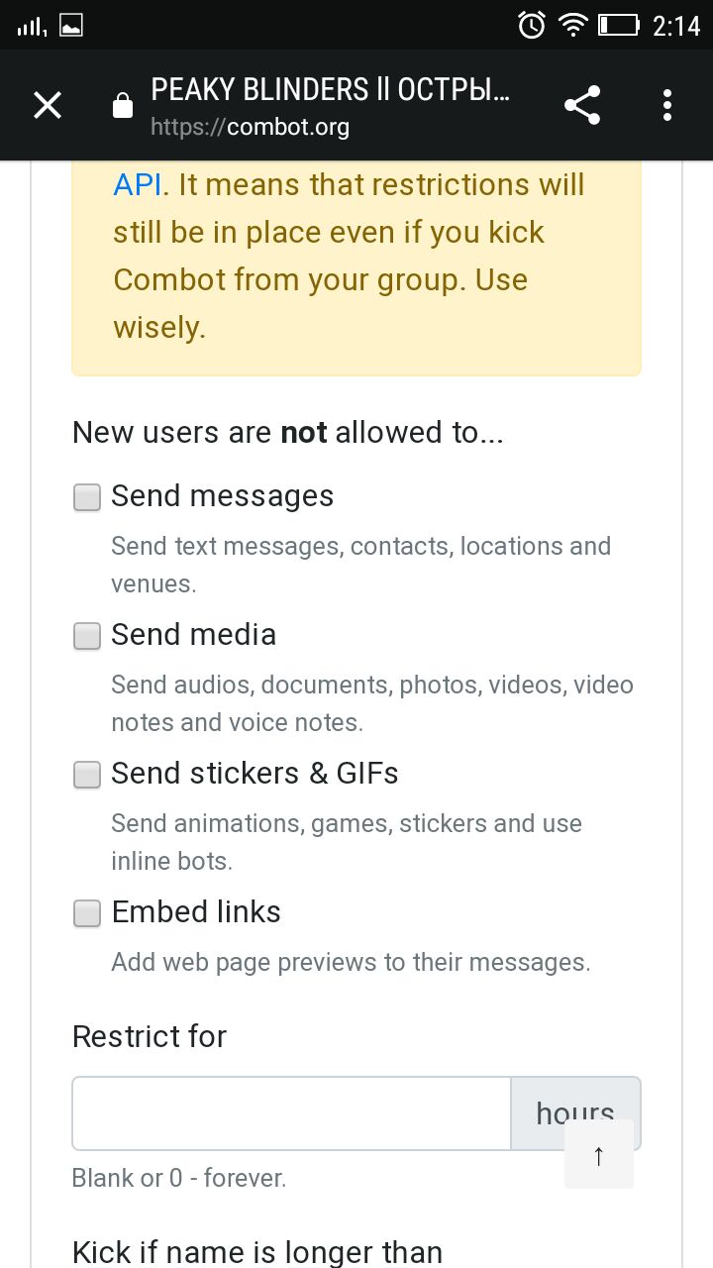Tap the battery indicator icon
The width and height of the screenshot is (713, 1268).
point(619,25)
